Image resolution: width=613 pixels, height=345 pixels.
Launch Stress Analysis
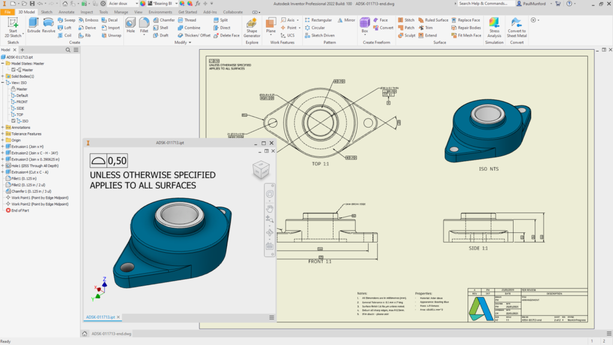[x=494, y=28]
